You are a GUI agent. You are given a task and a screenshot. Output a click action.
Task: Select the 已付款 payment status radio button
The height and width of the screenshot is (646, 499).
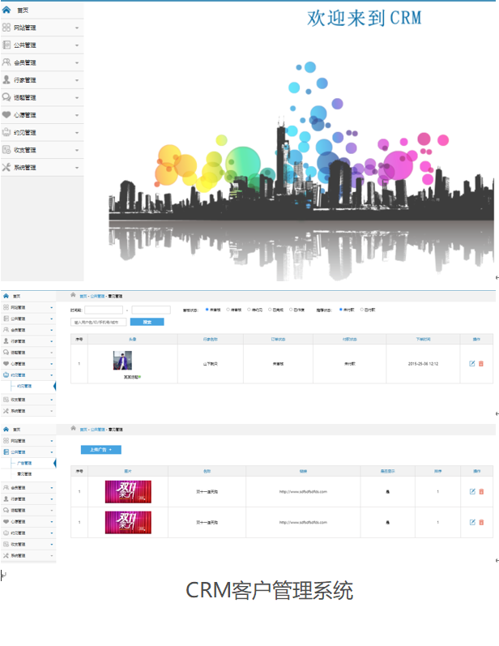(x=361, y=309)
